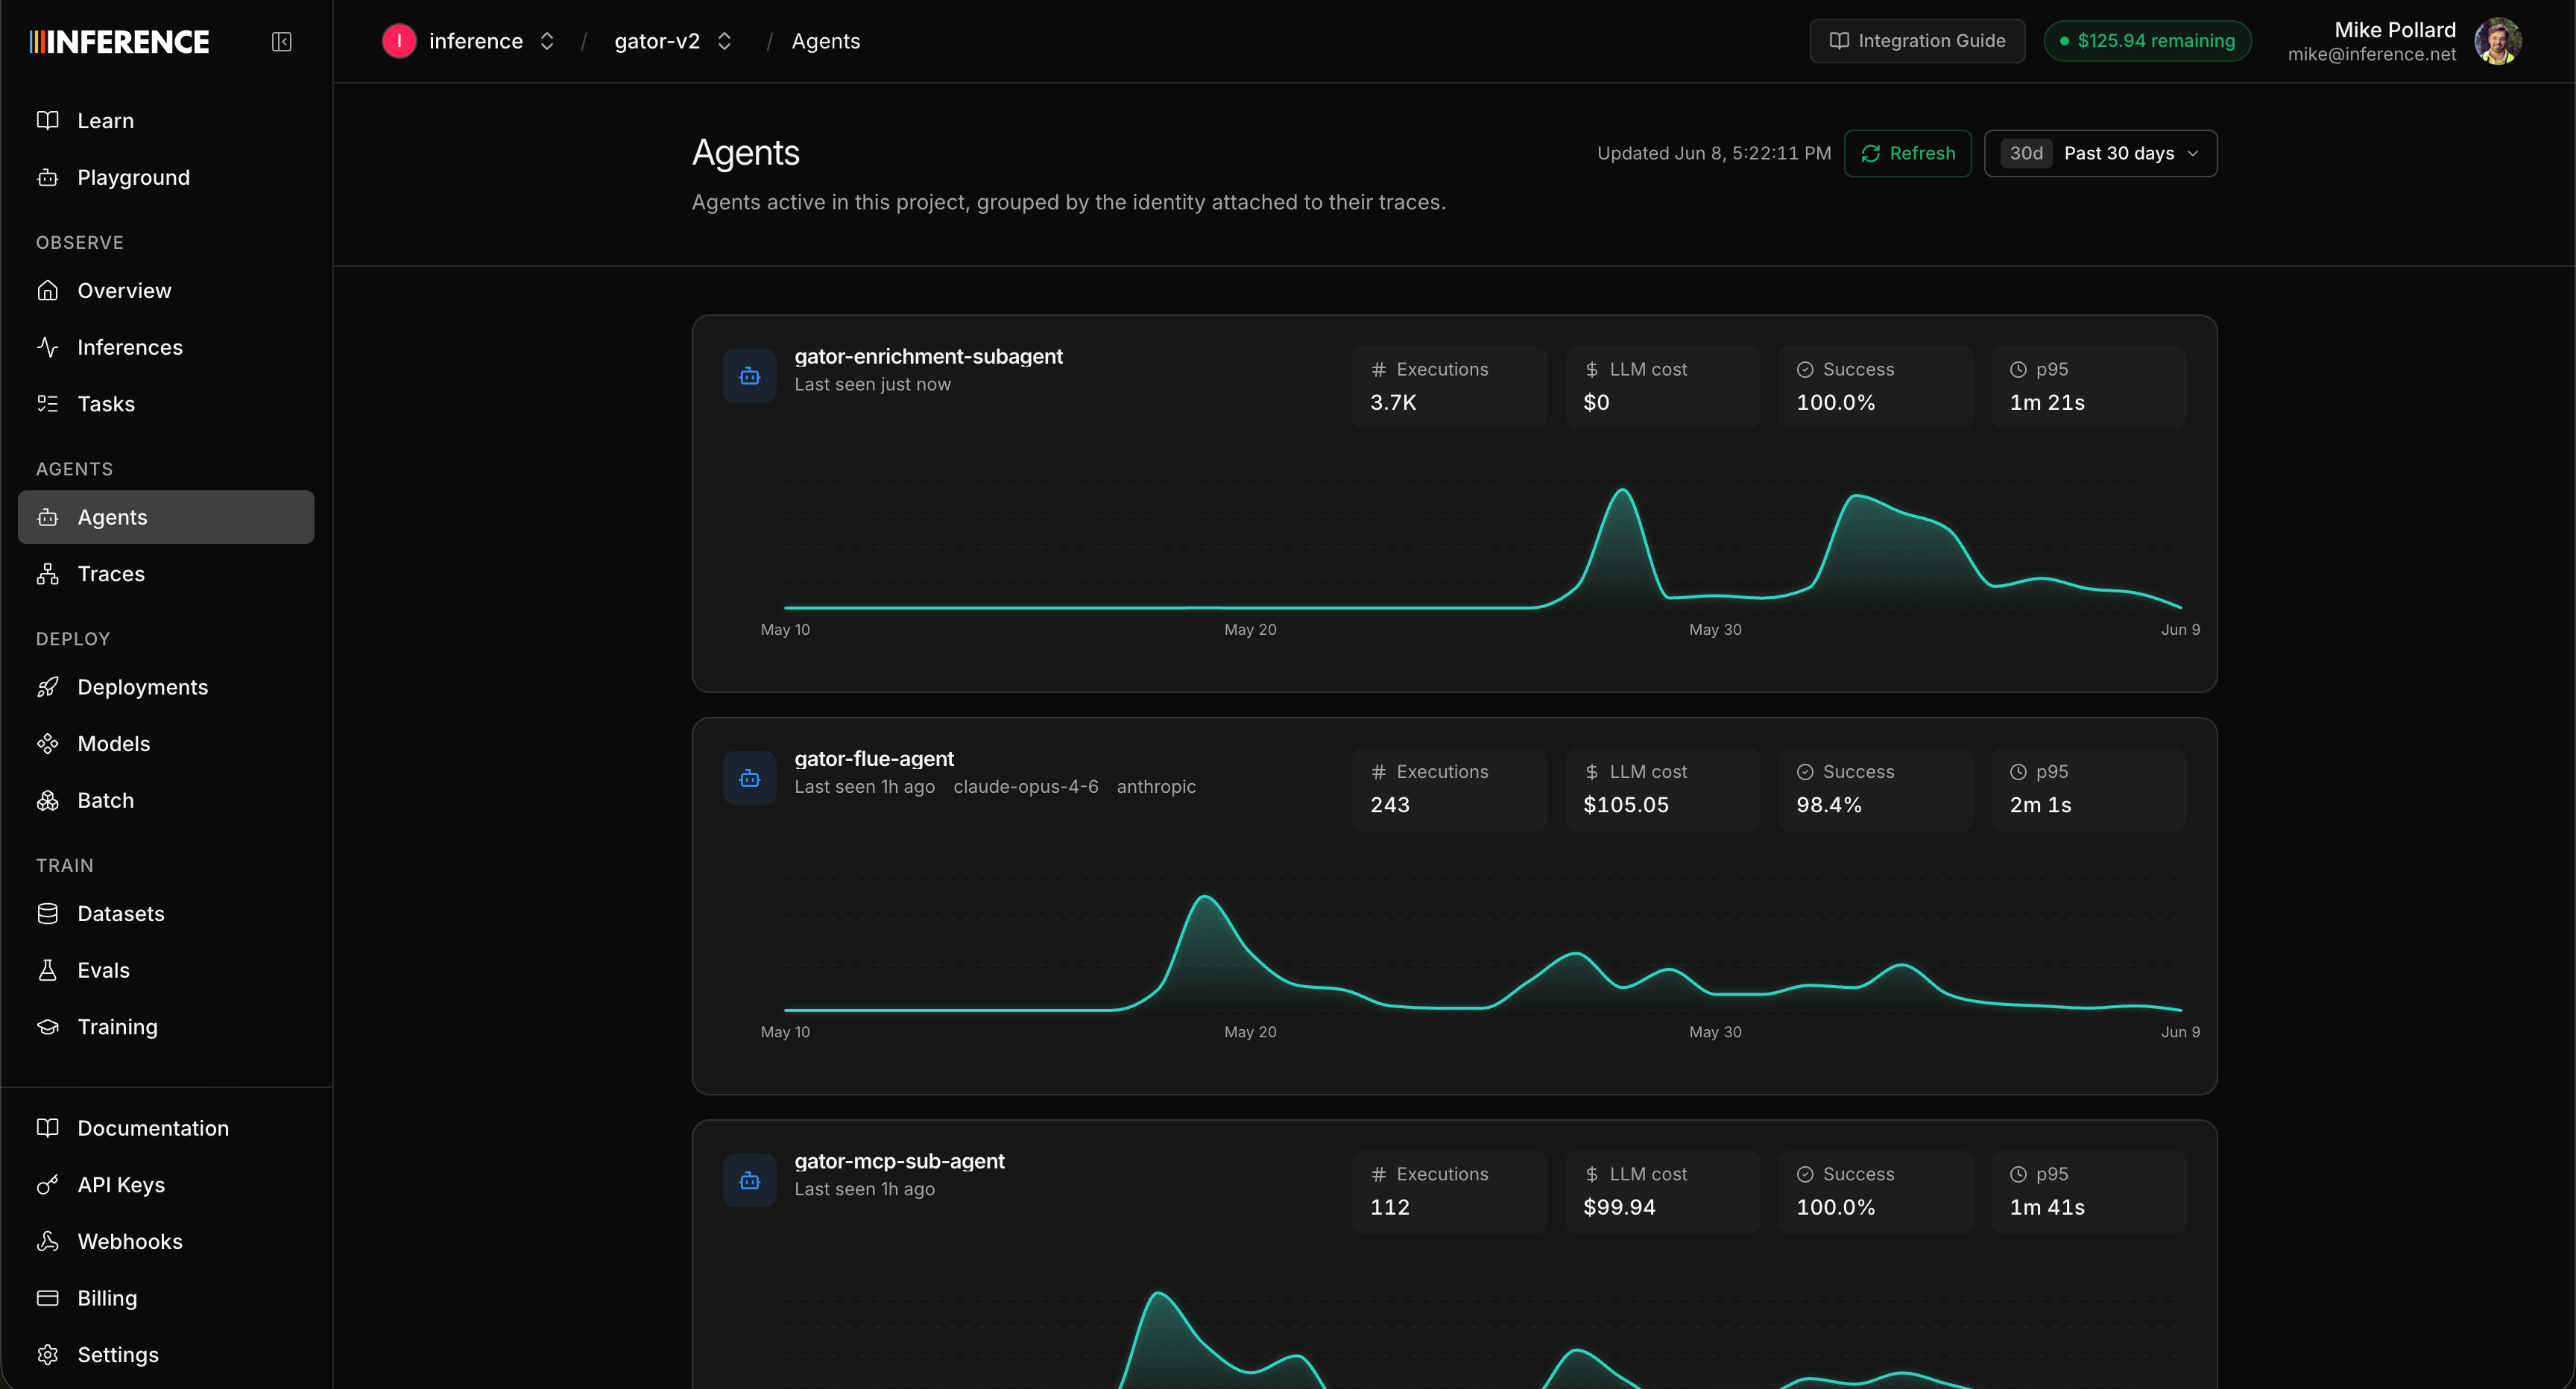Viewport: 2576px width, 1389px height.
Task: Collapse the sidebar panel icon
Action: 282,41
